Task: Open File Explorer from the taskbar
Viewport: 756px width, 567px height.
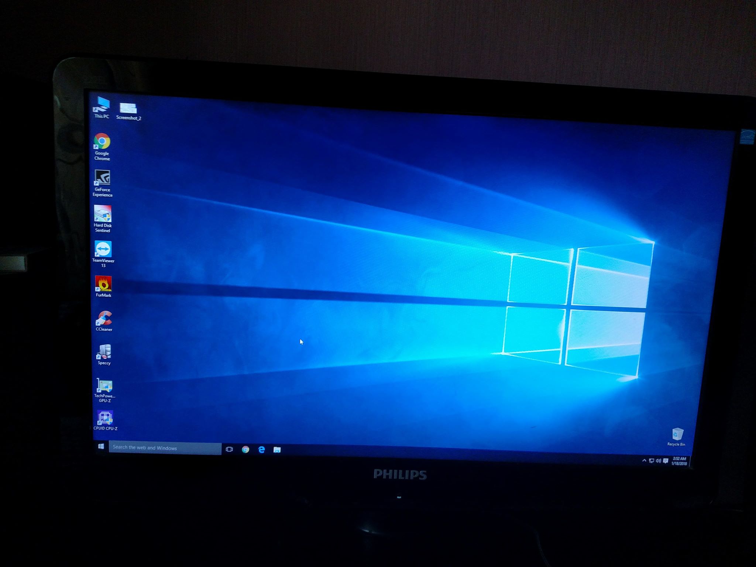Action: click(277, 450)
